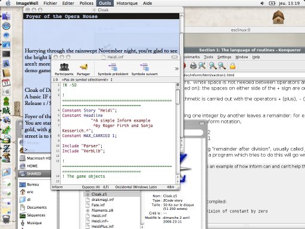Select HOME in Finder sidebar
This screenshot has width=305, height=229.
35,166
